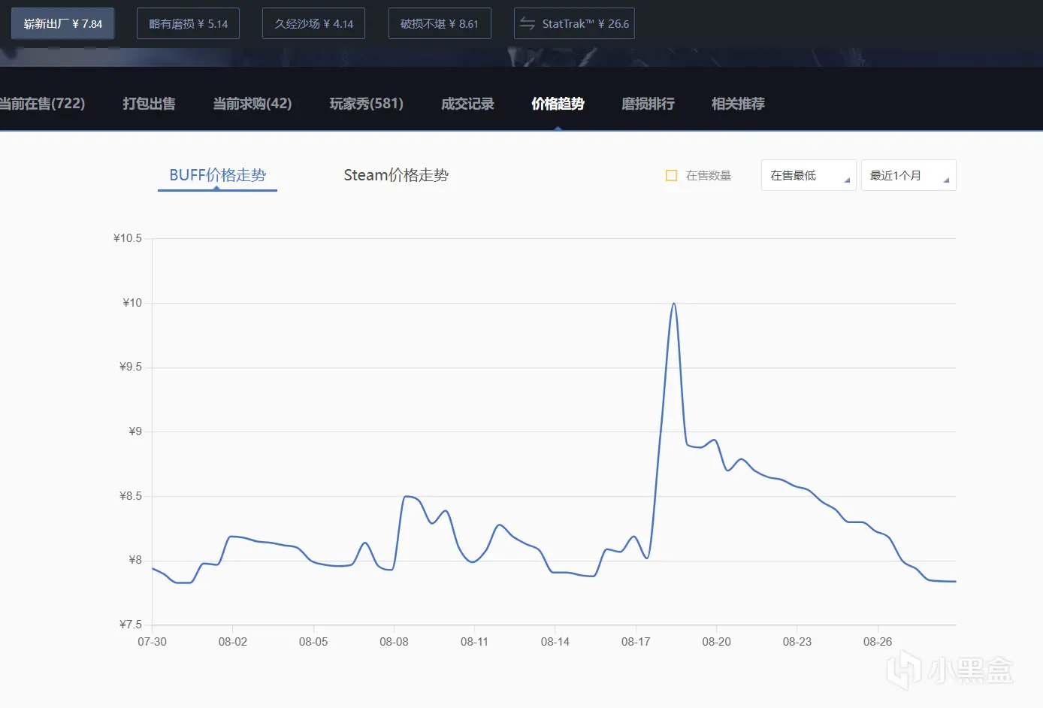Image resolution: width=1043 pixels, height=708 pixels.
Task: Click the 08-14 date label on the x-axis
Action: pos(555,642)
